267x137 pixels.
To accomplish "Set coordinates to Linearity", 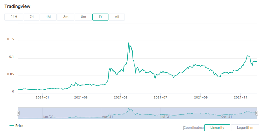I will [217, 128].
